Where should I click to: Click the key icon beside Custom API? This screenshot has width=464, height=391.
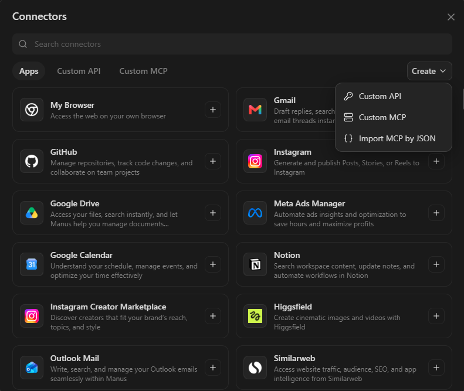coord(348,96)
